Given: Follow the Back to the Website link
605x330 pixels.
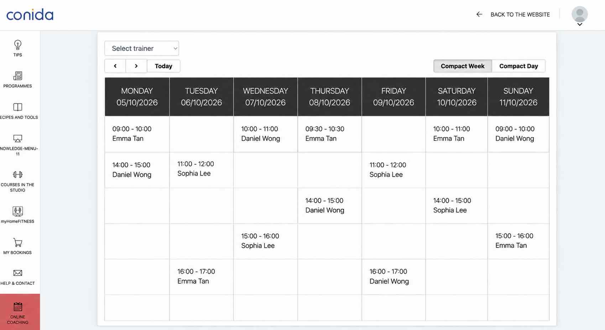Looking at the screenshot, I should point(520,15).
